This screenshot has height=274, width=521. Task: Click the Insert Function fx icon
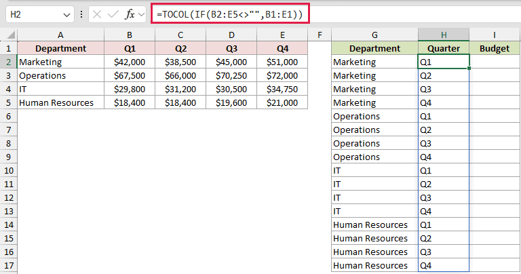tap(130, 15)
